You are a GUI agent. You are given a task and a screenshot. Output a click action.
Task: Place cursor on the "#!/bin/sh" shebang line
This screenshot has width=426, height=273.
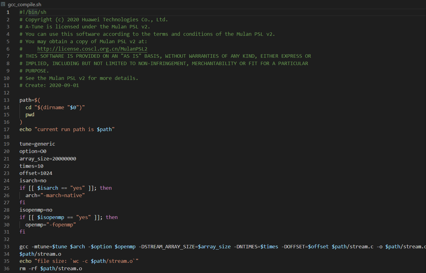pos(33,12)
